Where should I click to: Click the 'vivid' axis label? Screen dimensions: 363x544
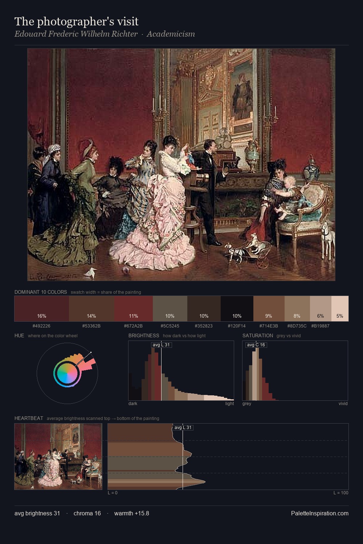343,404
